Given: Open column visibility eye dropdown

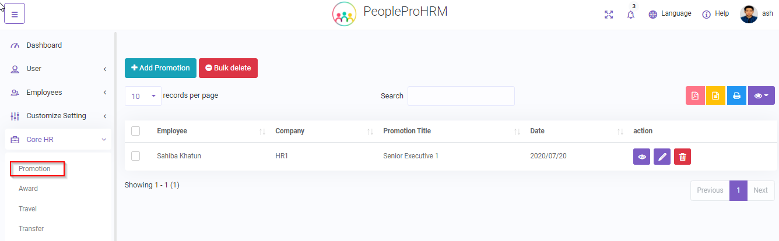Looking at the screenshot, I should pyautogui.click(x=761, y=96).
